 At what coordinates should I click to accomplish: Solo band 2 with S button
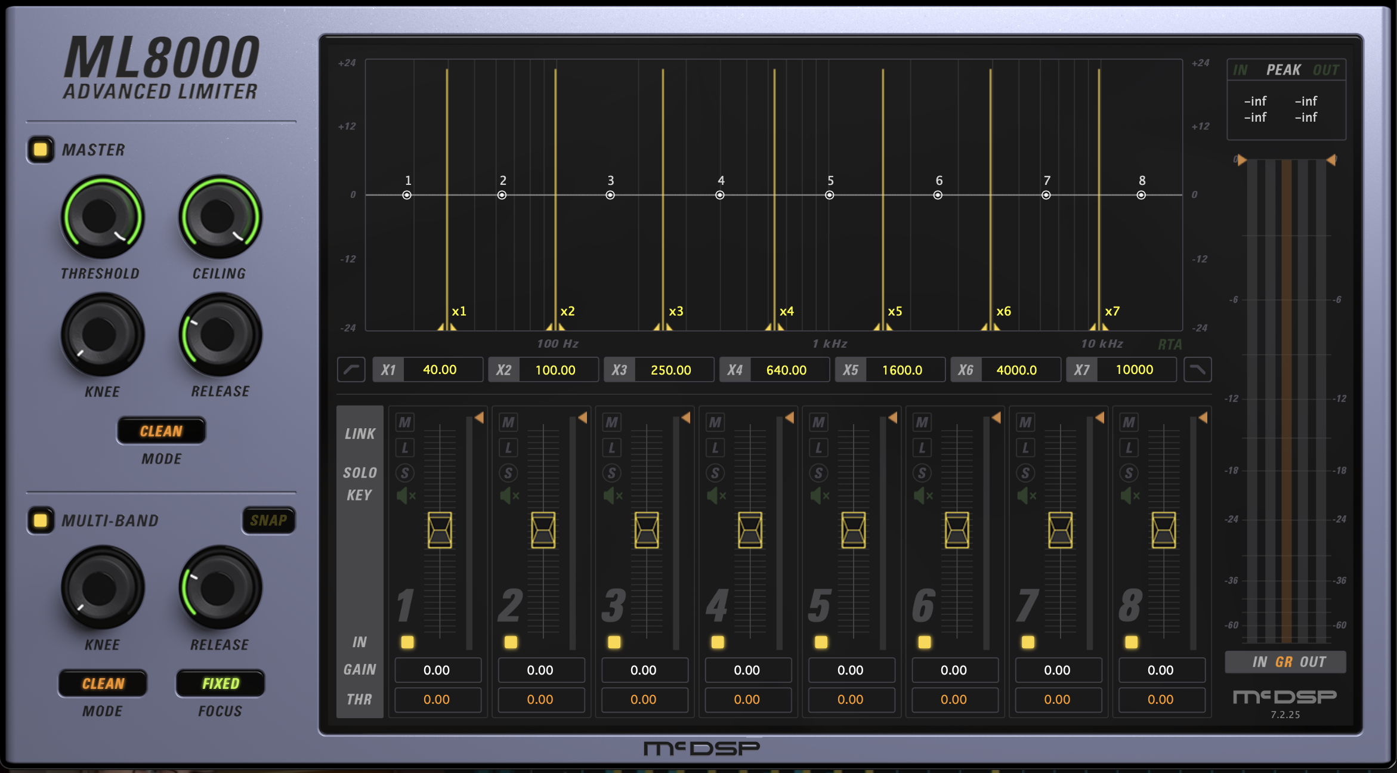coord(508,473)
